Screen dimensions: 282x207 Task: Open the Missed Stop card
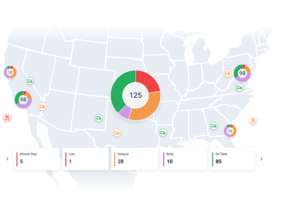(x=37, y=159)
